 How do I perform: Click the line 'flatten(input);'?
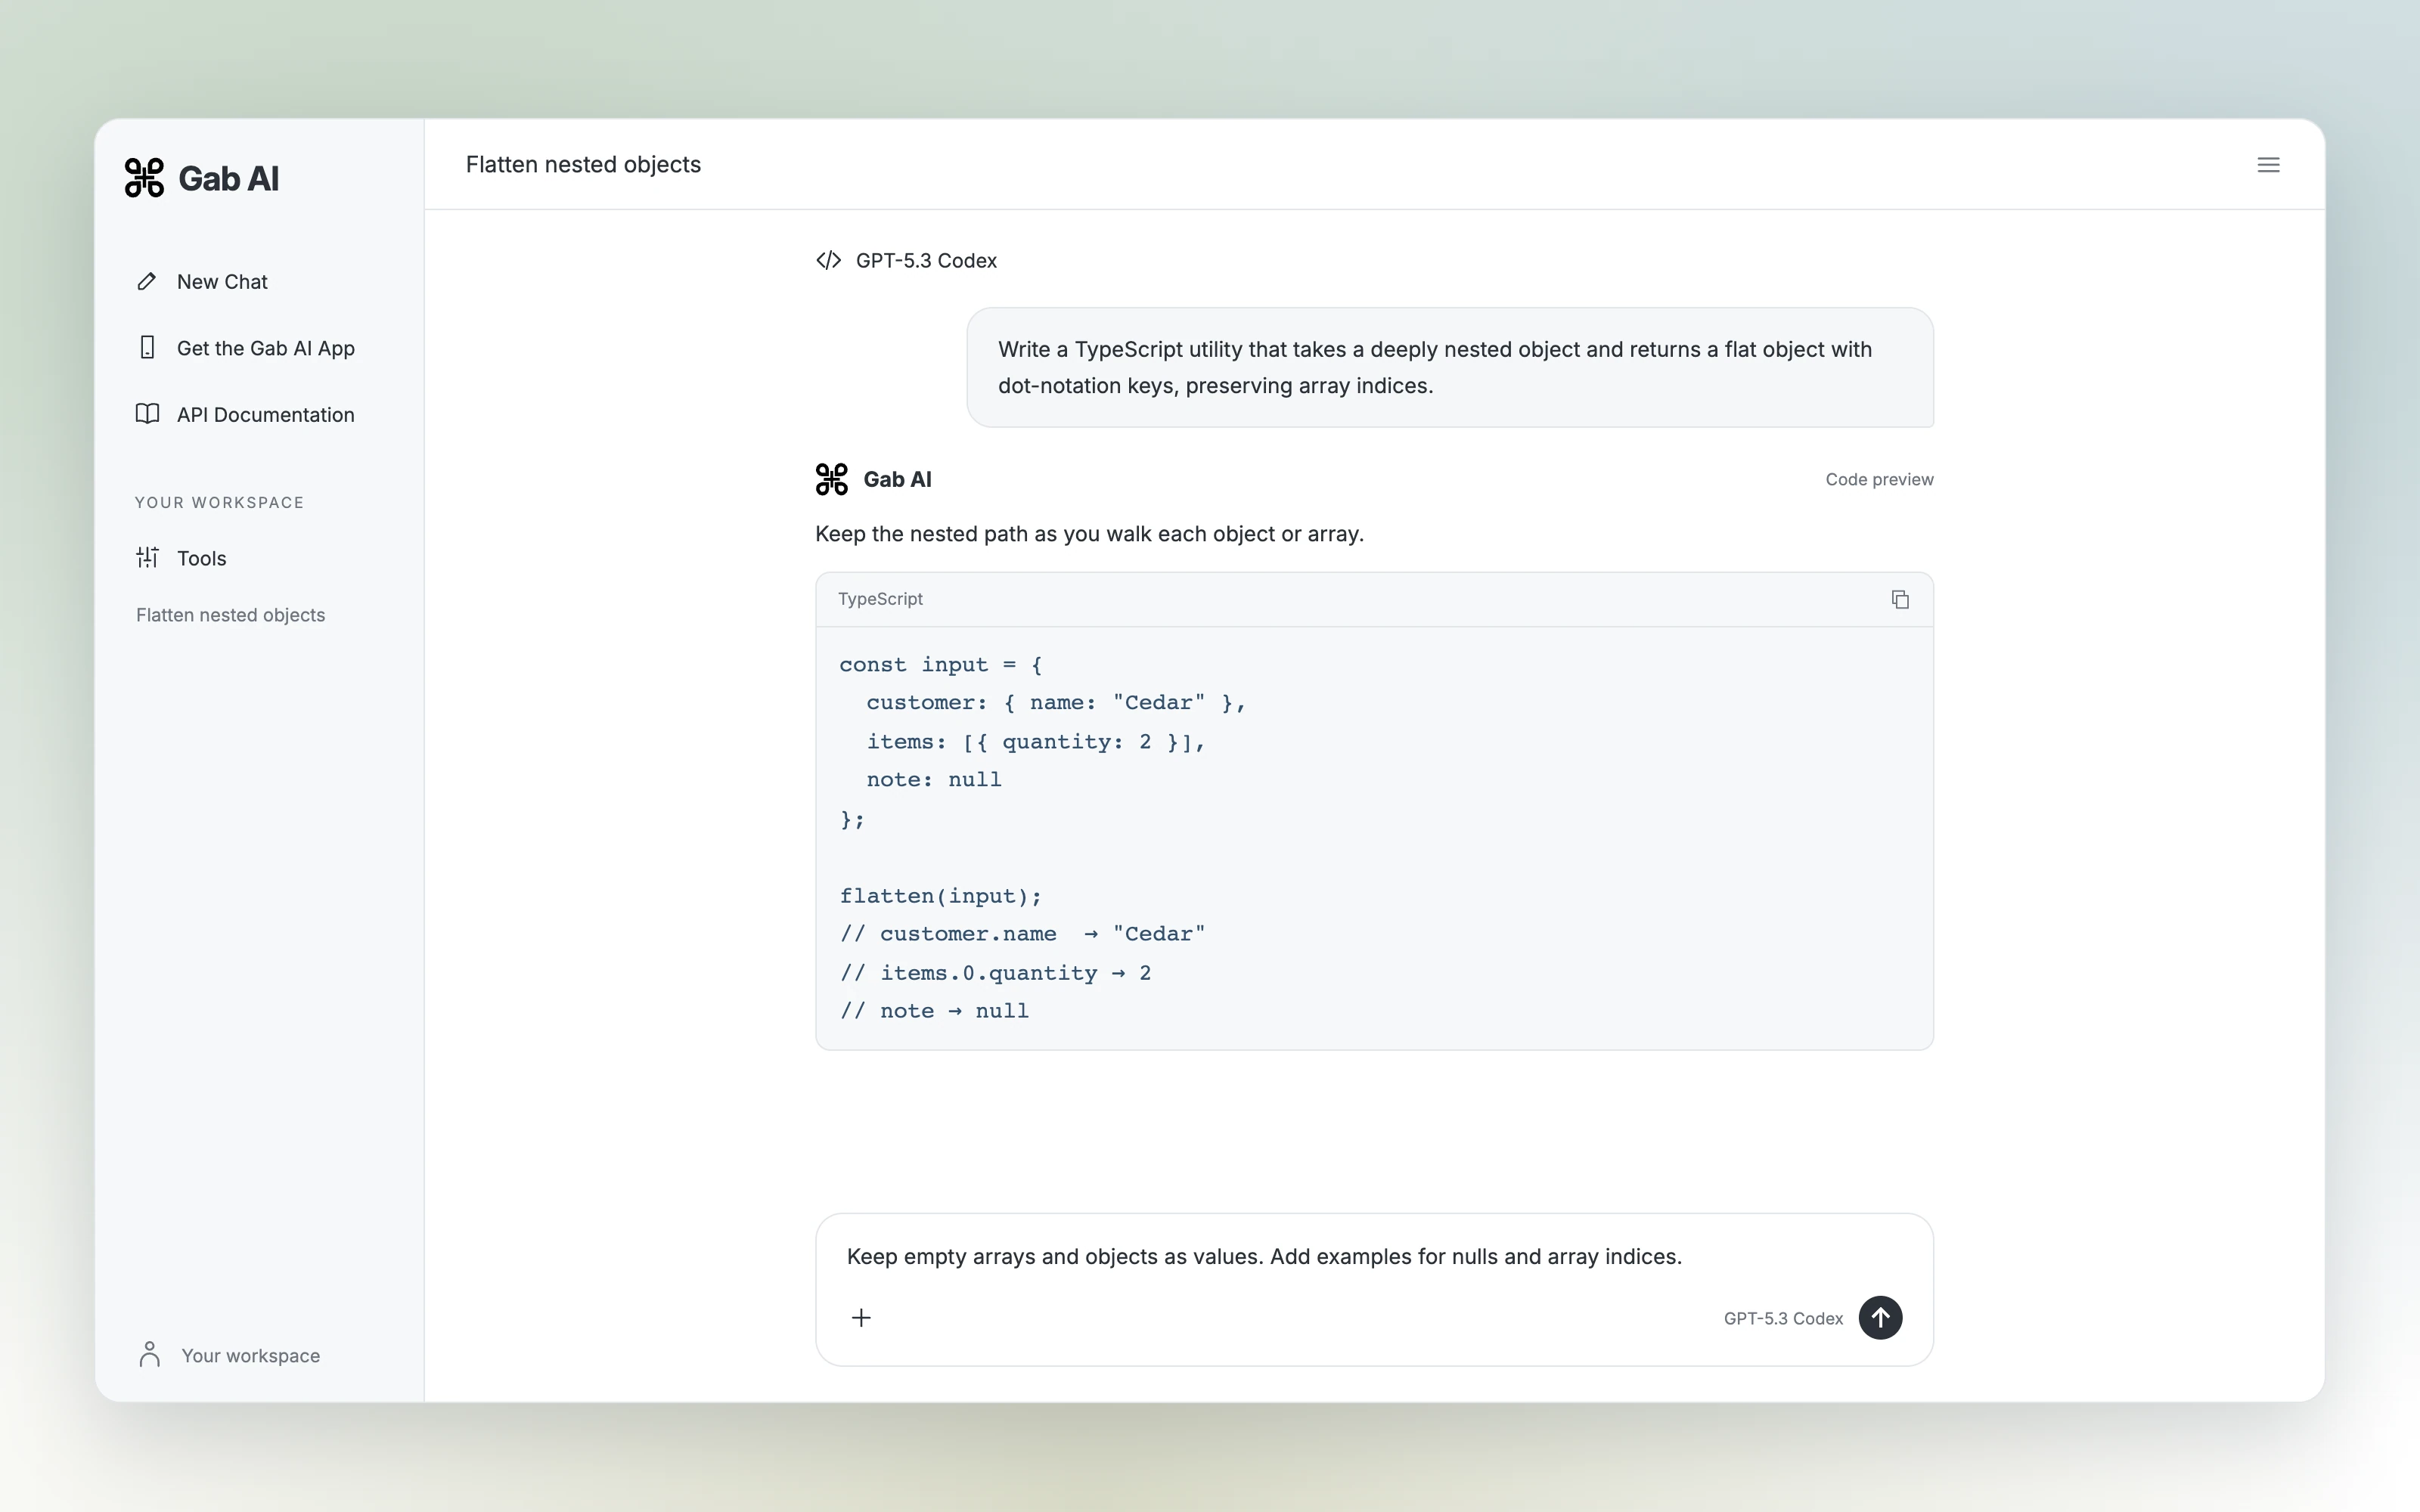click(x=940, y=896)
